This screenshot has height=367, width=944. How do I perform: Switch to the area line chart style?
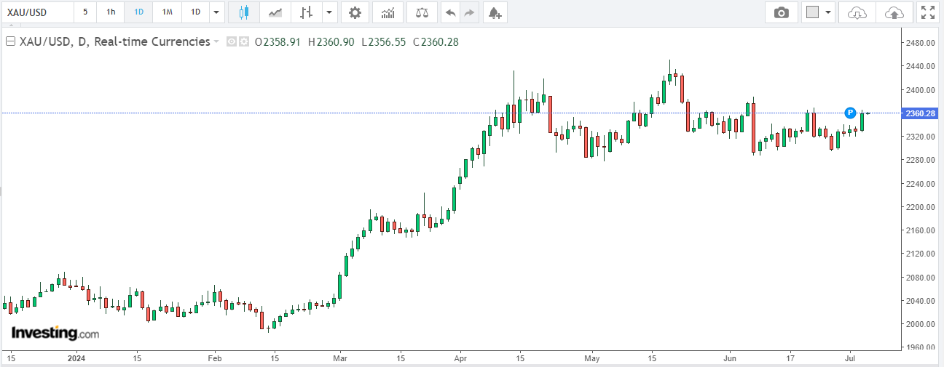(x=275, y=12)
